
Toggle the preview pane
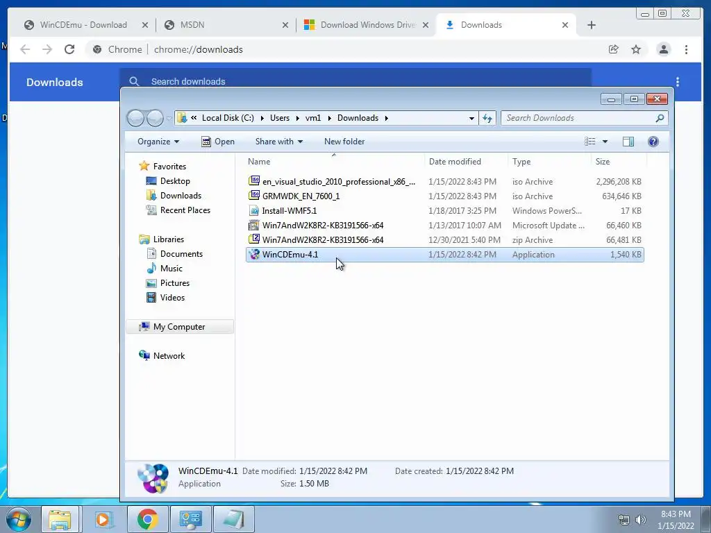[x=628, y=142]
